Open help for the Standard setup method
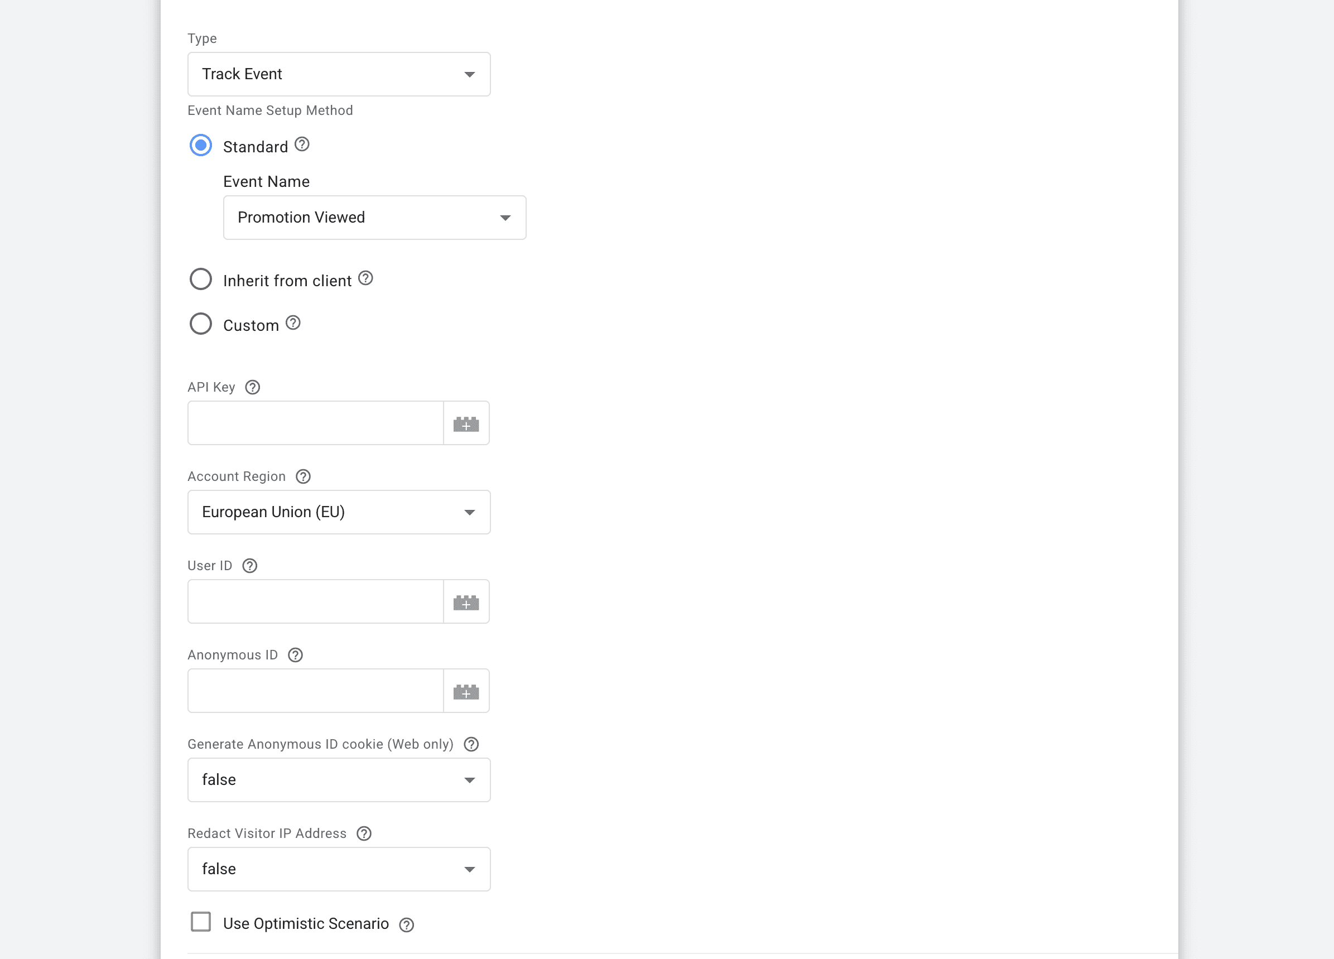The width and height of the screenshot is (1334, 959). point(302,144)
